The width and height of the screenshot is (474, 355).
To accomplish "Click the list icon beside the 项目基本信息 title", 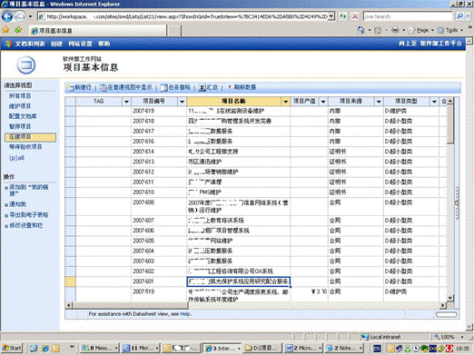I will coord(26,64).
